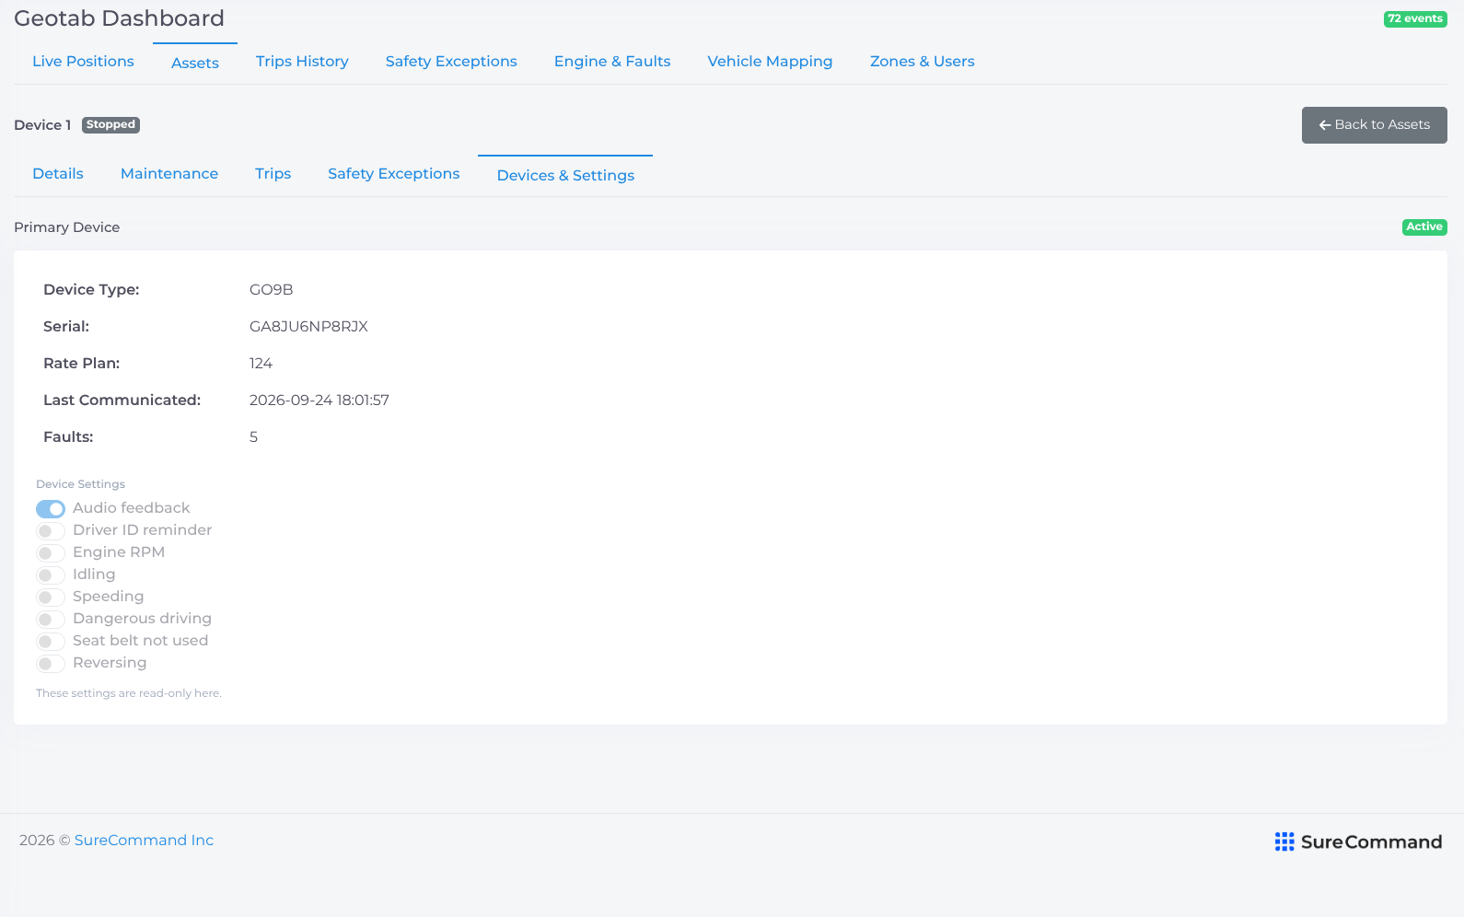Image resolution: width=1464 pixels, height=917 pixels.
Task: Click the Geotab Dashboard title
Action: tap(119, 18)
